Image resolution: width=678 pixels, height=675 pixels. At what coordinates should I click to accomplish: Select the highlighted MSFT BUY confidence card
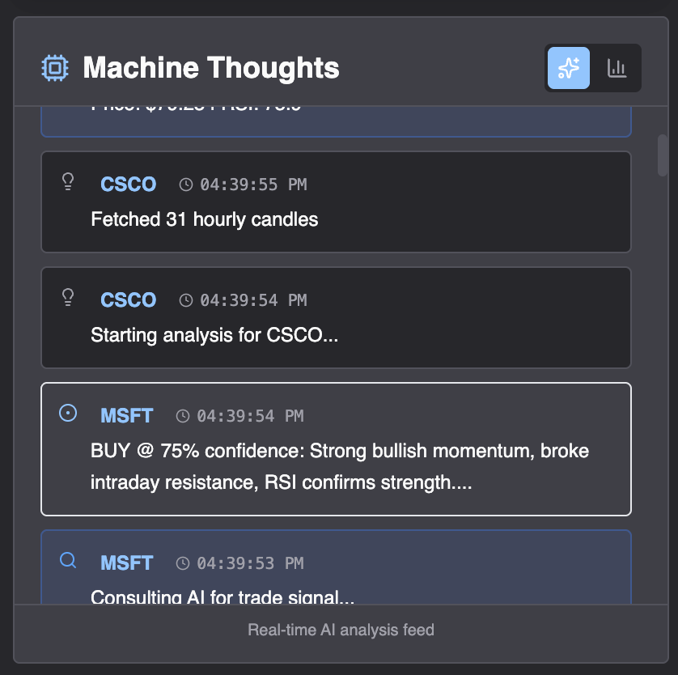pos(337,448)
